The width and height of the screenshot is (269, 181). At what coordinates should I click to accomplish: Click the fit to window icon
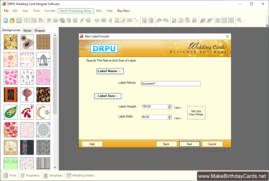(x=231, y=20)
